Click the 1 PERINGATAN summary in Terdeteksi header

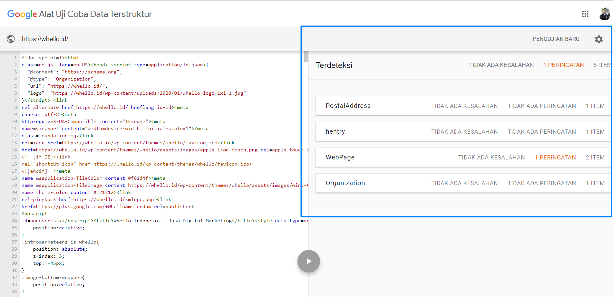click(x=563, y=65)
